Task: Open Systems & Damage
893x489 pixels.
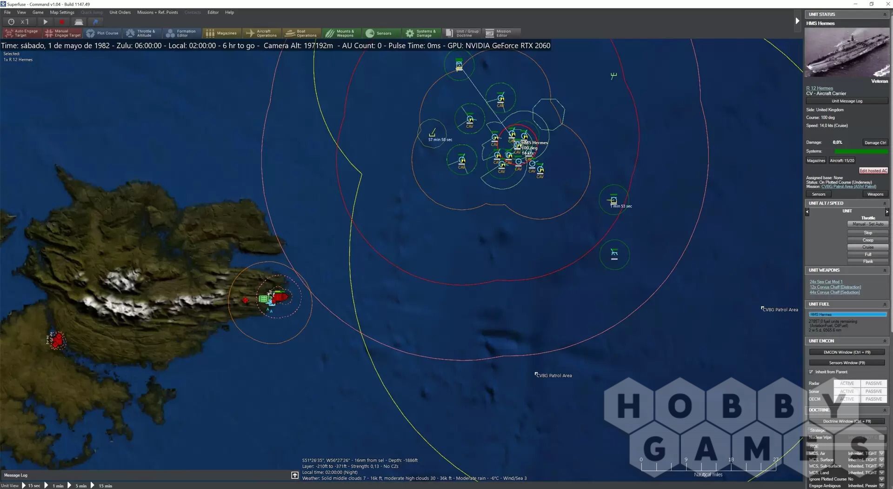Action: coord(421,33)
